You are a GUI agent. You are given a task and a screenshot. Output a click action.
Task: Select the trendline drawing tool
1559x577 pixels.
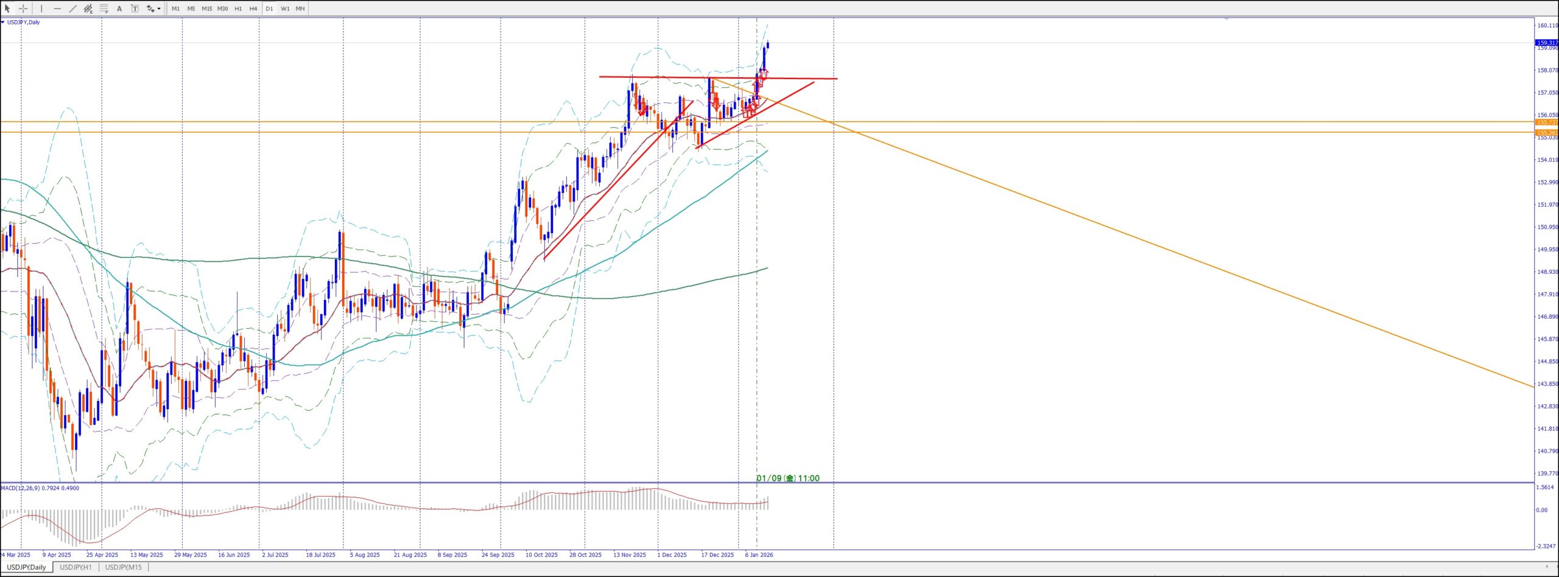coord(72,9)
